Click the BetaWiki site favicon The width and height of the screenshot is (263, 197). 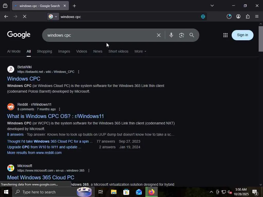click(11, 69)
